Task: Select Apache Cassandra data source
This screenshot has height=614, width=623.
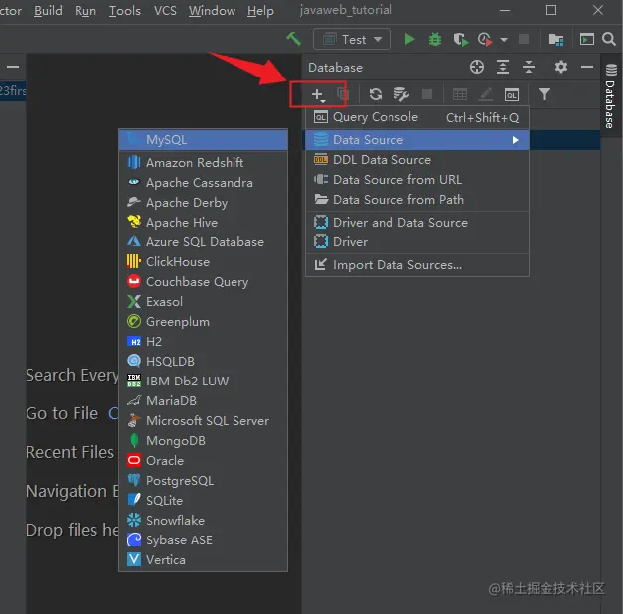Action: pyautogui.click(x=203, y=183)
